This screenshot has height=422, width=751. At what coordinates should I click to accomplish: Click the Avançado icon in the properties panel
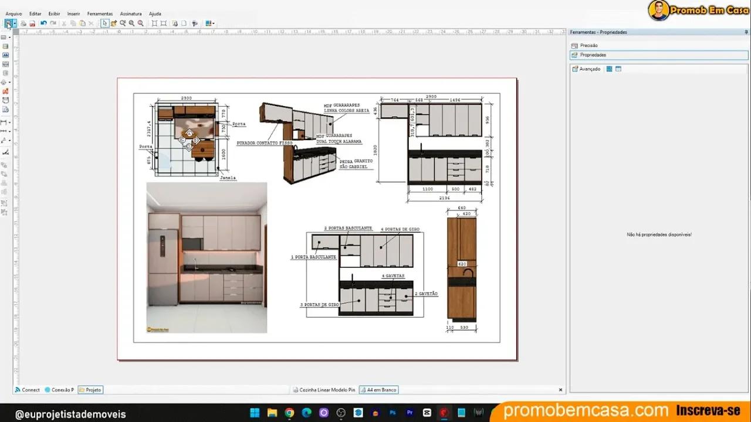click(x=575, y=69)
